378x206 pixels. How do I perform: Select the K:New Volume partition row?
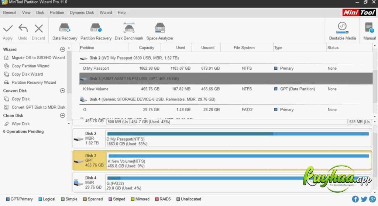pos(226,89)
